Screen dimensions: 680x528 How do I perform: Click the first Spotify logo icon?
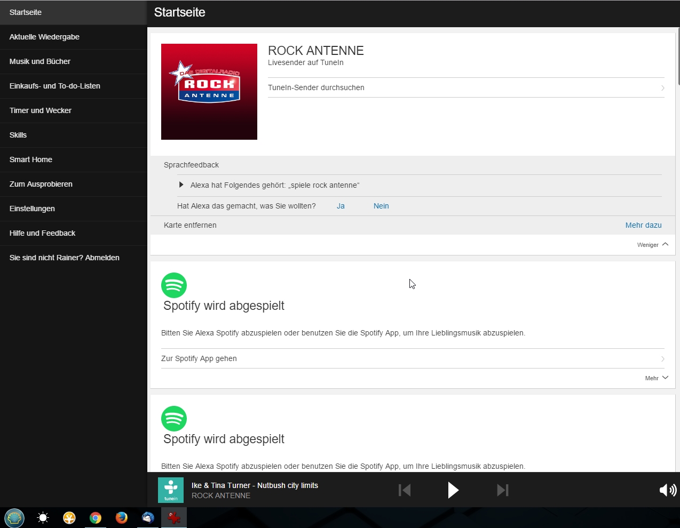click(x=174, y=285)
